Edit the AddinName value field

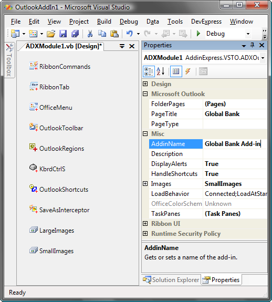pyautogui.click(x=235, y=144)
